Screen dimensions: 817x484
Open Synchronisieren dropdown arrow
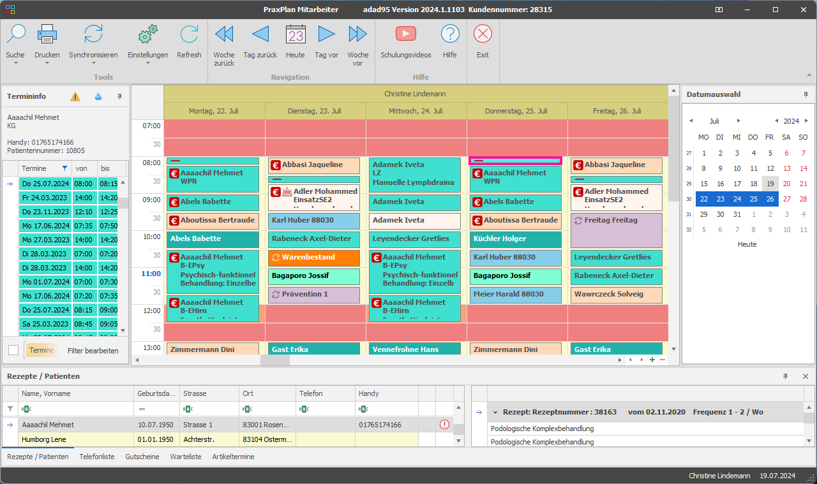(93, 63)
